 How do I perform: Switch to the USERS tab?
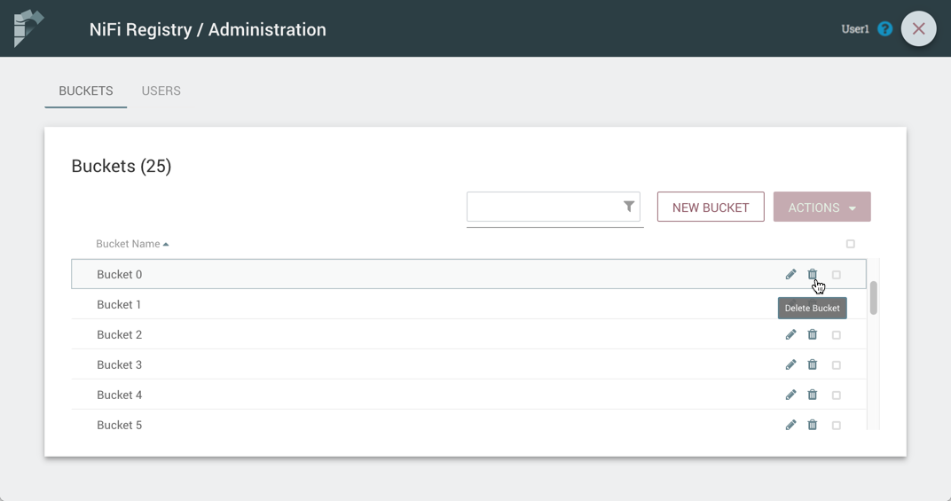click(161, 91)
